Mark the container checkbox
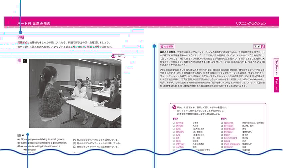The width and height of the screenshot is (283, 168). click(222, 147)
